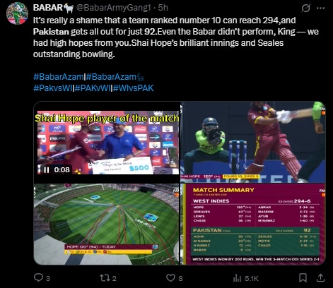Like the post with heart icon
The height and width of the screenshot is (288, 333).
coord(170,278)
